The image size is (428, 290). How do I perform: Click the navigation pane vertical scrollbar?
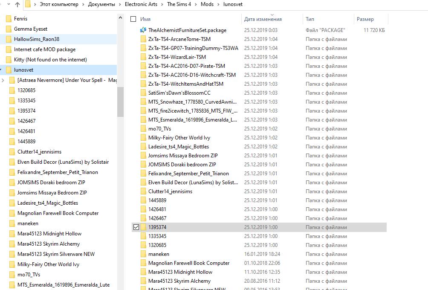pyautogui.click(x=120, y=101)
